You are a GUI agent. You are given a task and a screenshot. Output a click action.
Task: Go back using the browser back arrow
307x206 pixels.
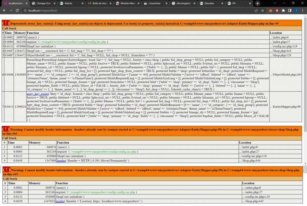coord(4,10)
